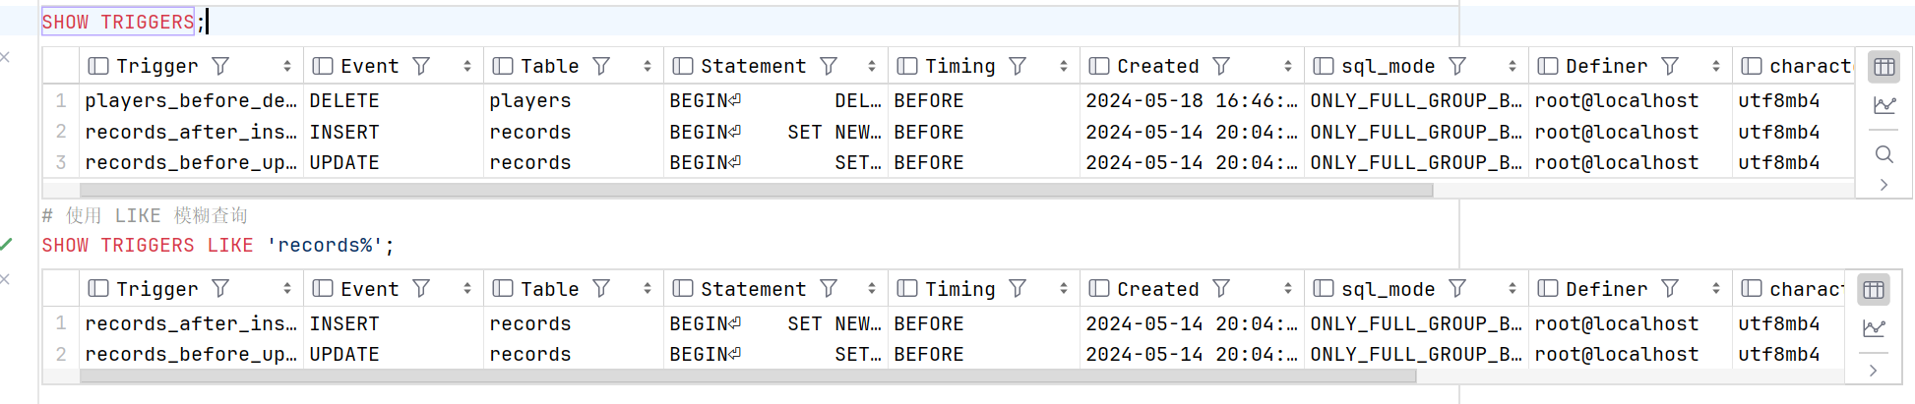The image size is (1915, 404).
Task: Place cursor in SHOW TRIGGERS LIKE statement
Action: pos(217,246)
